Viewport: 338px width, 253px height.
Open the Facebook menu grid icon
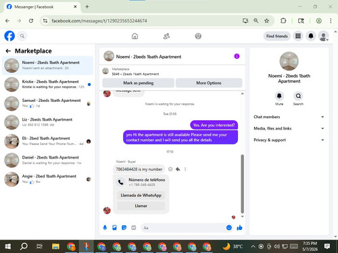tap(298, 36)
